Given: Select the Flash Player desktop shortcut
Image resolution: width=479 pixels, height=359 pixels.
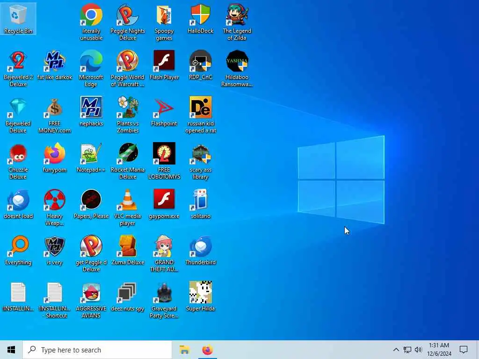Looking at the screenshot, I should (164, 65).
